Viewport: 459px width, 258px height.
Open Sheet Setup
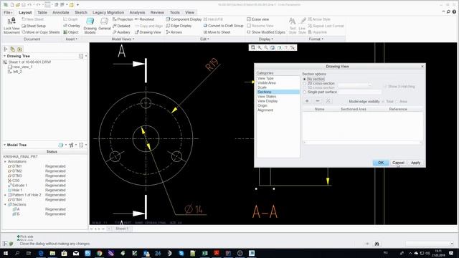pyautogui.click(x=34, y=26)
